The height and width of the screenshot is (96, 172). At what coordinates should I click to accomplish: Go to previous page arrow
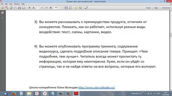(x=29, y=8)
